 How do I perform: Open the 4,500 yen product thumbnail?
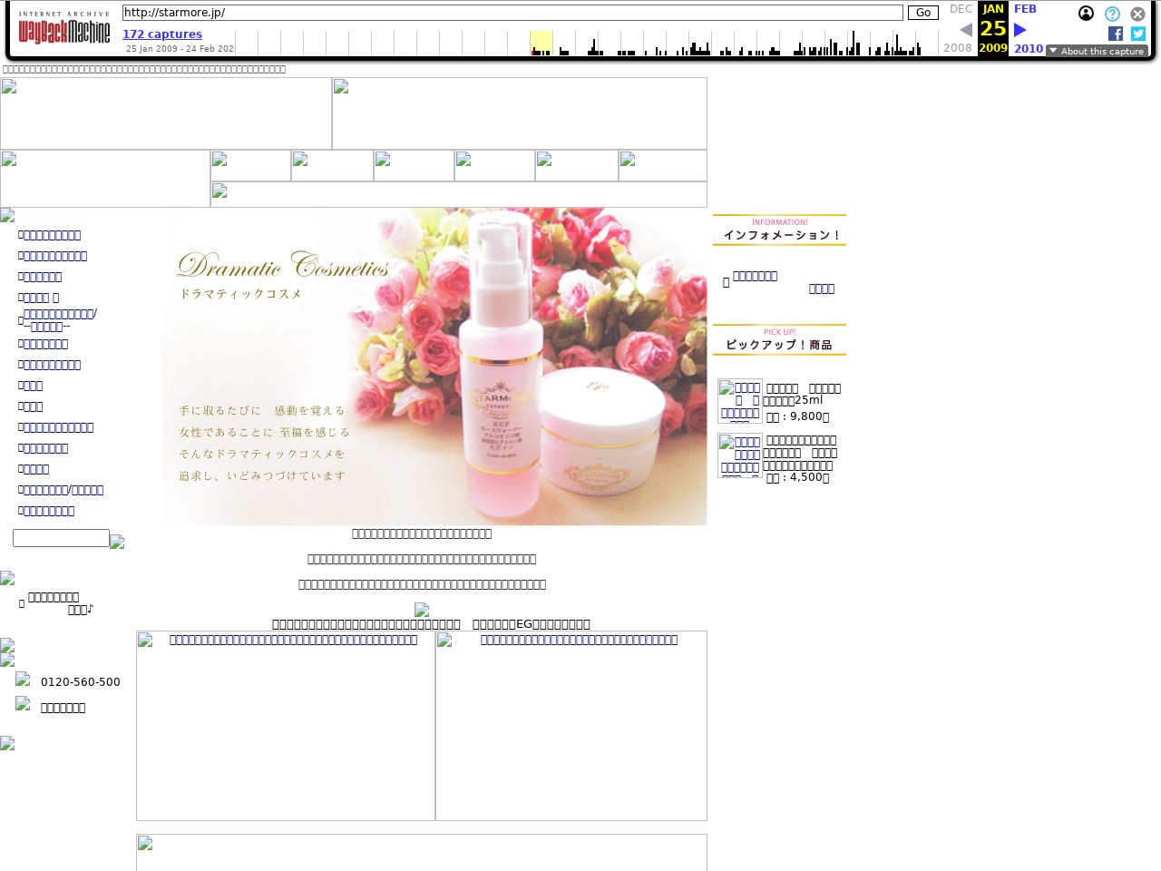(x=740, y=455)
